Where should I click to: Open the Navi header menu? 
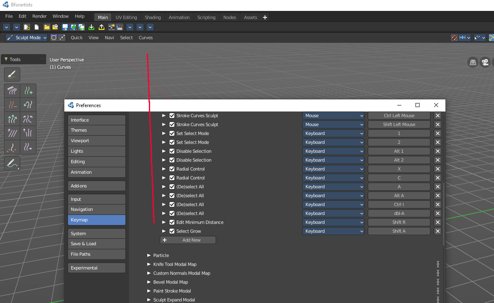(109, 38)
